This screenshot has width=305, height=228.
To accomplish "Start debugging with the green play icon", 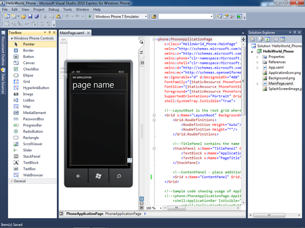I will coord(90,17).
